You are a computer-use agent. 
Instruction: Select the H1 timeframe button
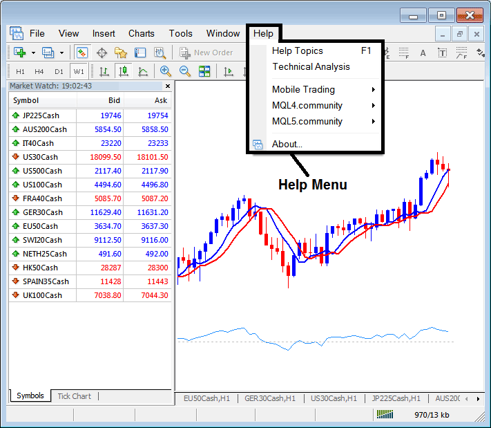pyautogui.click(x=20, y=71)
